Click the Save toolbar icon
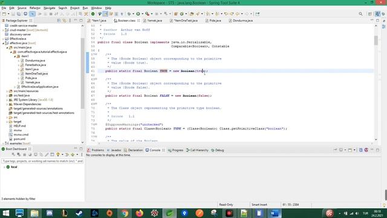 coord(13,14)
